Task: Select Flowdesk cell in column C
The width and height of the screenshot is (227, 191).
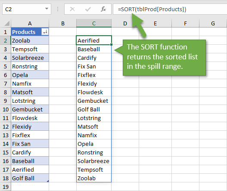Action: coord(94,92)
